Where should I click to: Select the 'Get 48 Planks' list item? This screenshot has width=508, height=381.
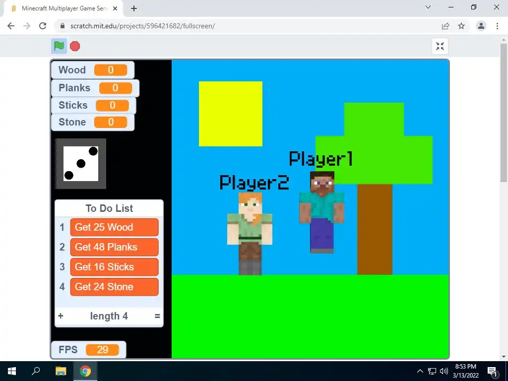[x=115, y=247]
